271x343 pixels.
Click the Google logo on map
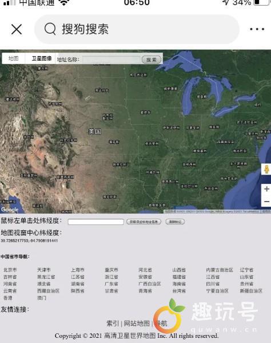(x=10, y=210)
